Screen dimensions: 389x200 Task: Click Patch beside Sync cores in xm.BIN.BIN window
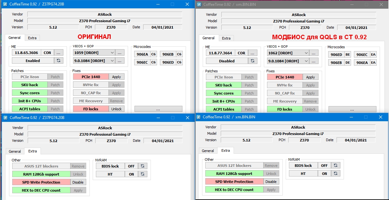pyautogui.click(x=249, y=93)
